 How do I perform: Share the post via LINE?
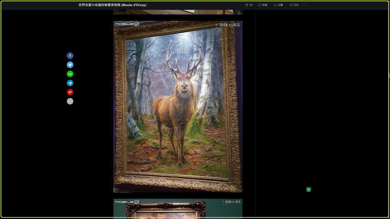[x=70, y=74]
